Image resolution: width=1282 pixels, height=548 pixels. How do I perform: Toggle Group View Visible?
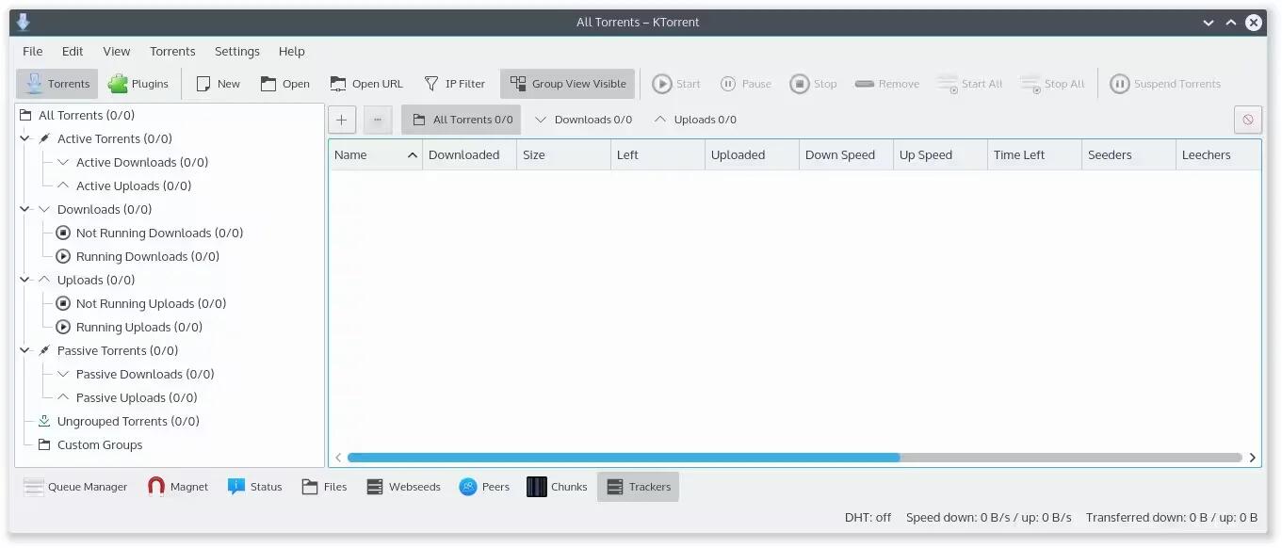(x=568, y=84)
